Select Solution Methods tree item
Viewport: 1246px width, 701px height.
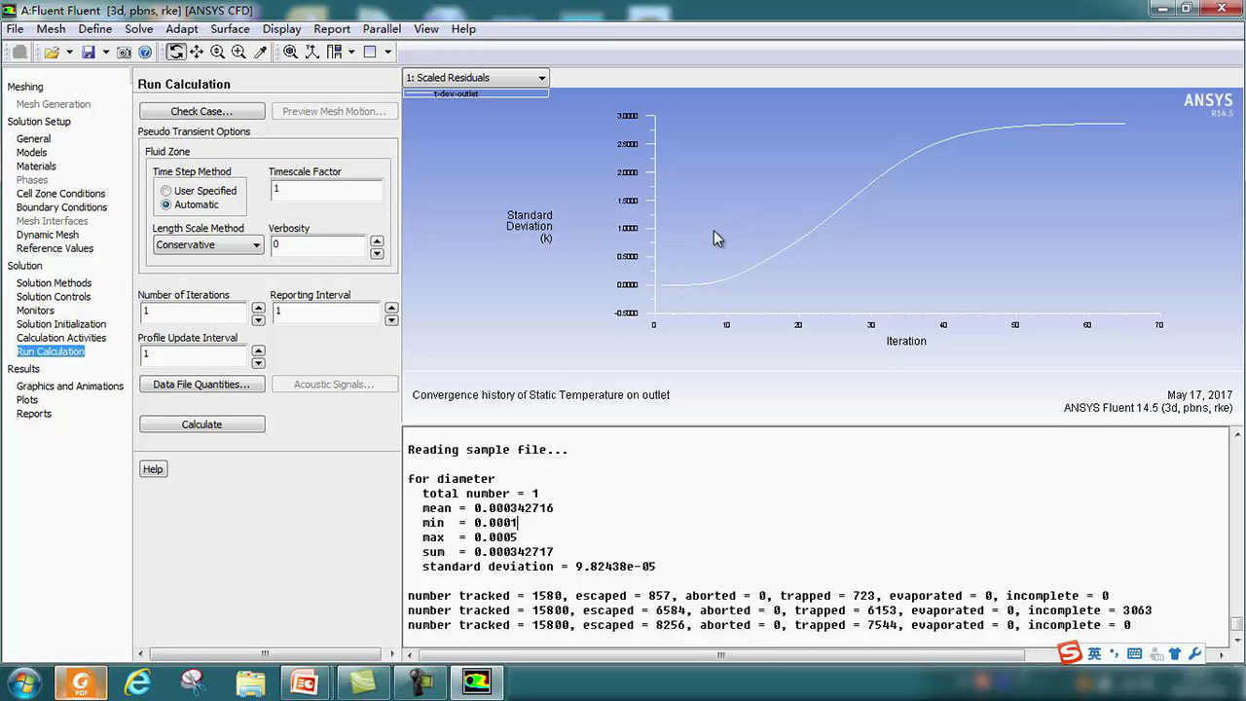(54, 283)
